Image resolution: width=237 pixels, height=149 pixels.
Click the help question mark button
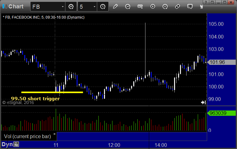(206, 2)
